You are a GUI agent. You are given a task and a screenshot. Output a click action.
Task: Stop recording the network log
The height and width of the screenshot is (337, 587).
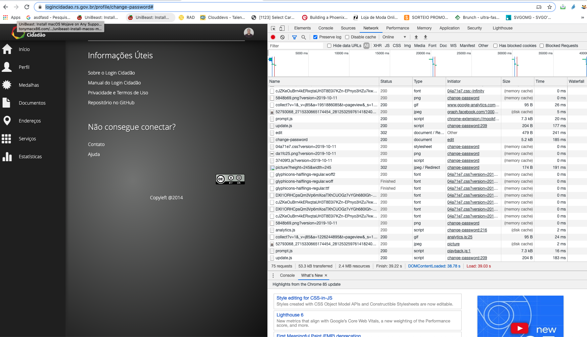tap(273, 37)
